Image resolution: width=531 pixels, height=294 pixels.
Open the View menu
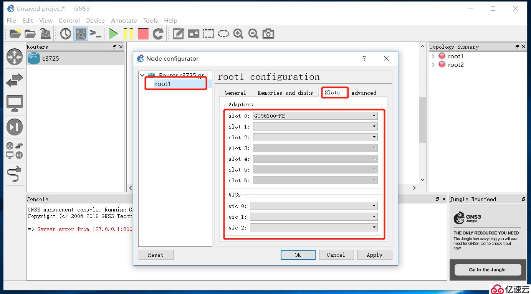tap(46, 20)
